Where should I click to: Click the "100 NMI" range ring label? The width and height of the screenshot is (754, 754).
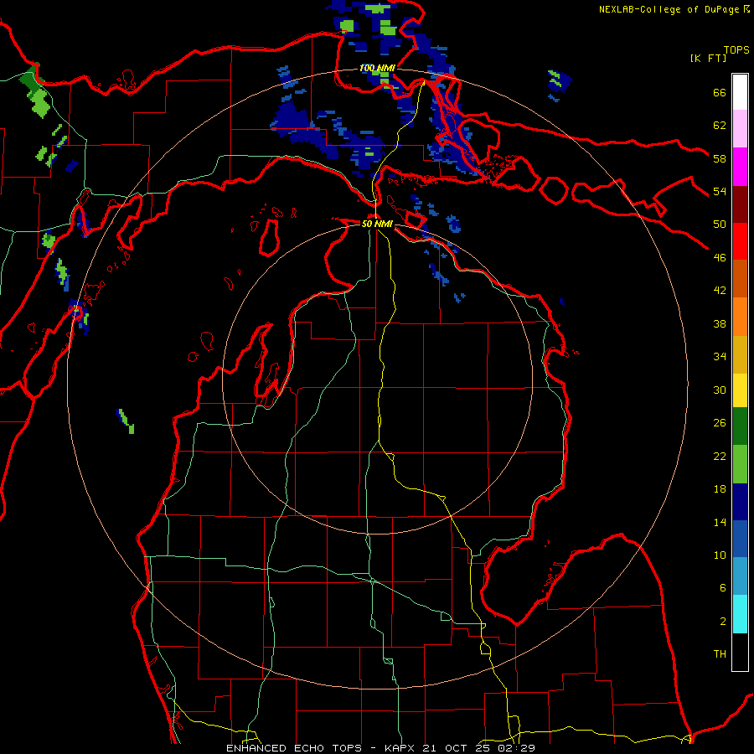tap(378, 69)
